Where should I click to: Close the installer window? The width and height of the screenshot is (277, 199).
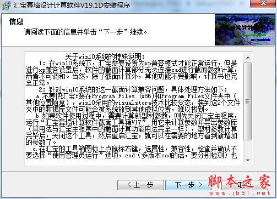(x=263, y=3)
